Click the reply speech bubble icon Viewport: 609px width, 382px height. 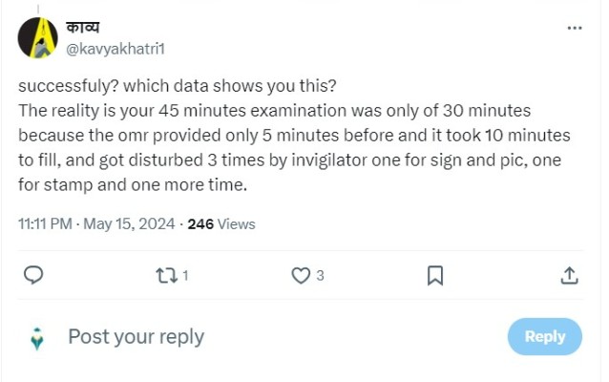pos(32,276)
